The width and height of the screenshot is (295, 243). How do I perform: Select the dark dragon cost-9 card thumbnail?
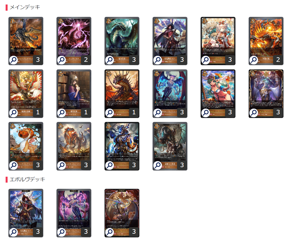pos(170,146)
